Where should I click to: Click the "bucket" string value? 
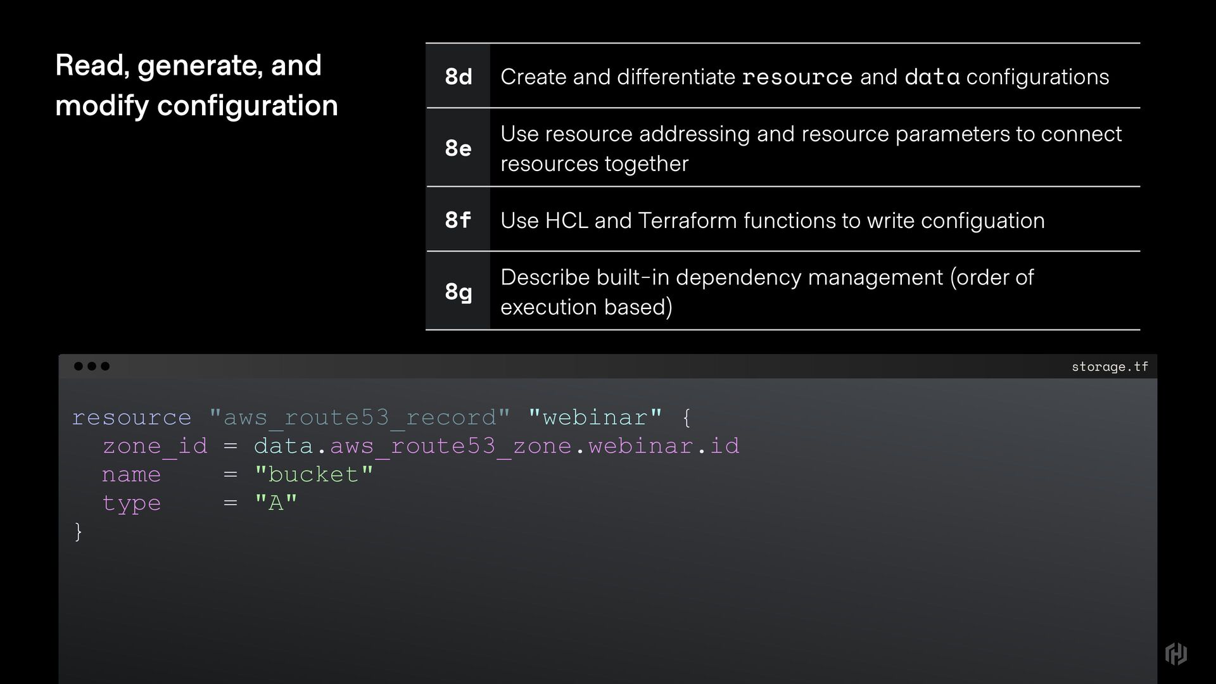(313, 474)
